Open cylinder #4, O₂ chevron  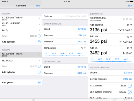[39, 30]
